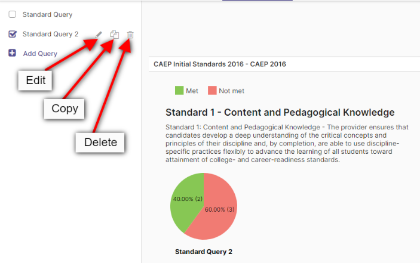Viewport: 420px width, 263px height.
Task: Uncheck the Standard Query 2 checkbox
Action: (13, 34)
